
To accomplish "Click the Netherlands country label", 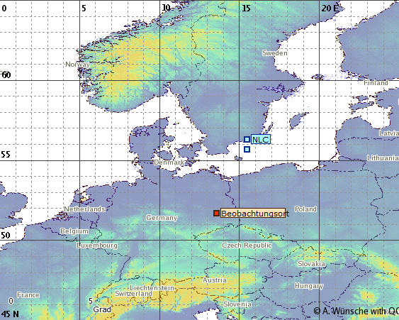I will tap(84, 209).
